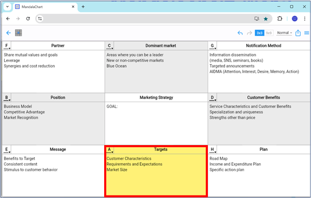
Task: Click 'Income and Expenditure Plan' line
Action: pyautogui.click(x=235, y=164)
